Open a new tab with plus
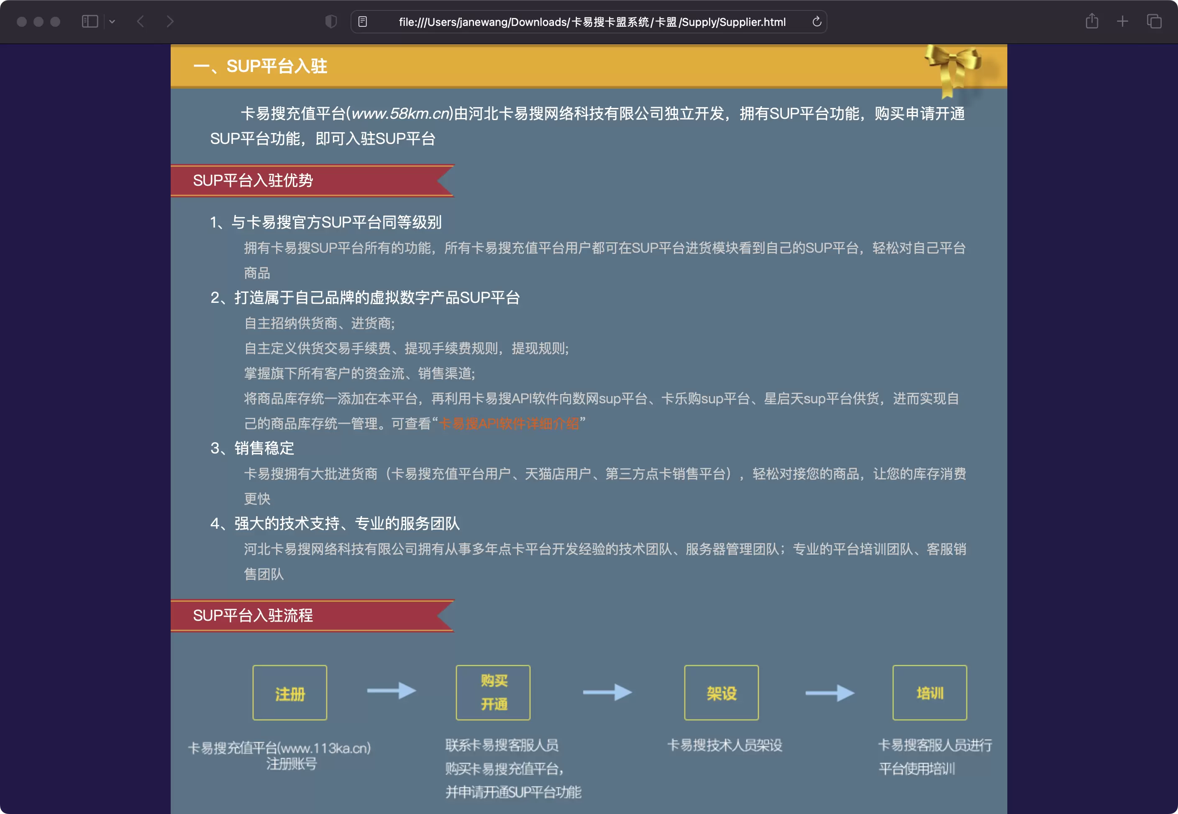The image size is (1178, 814). tap(1122, 21)
